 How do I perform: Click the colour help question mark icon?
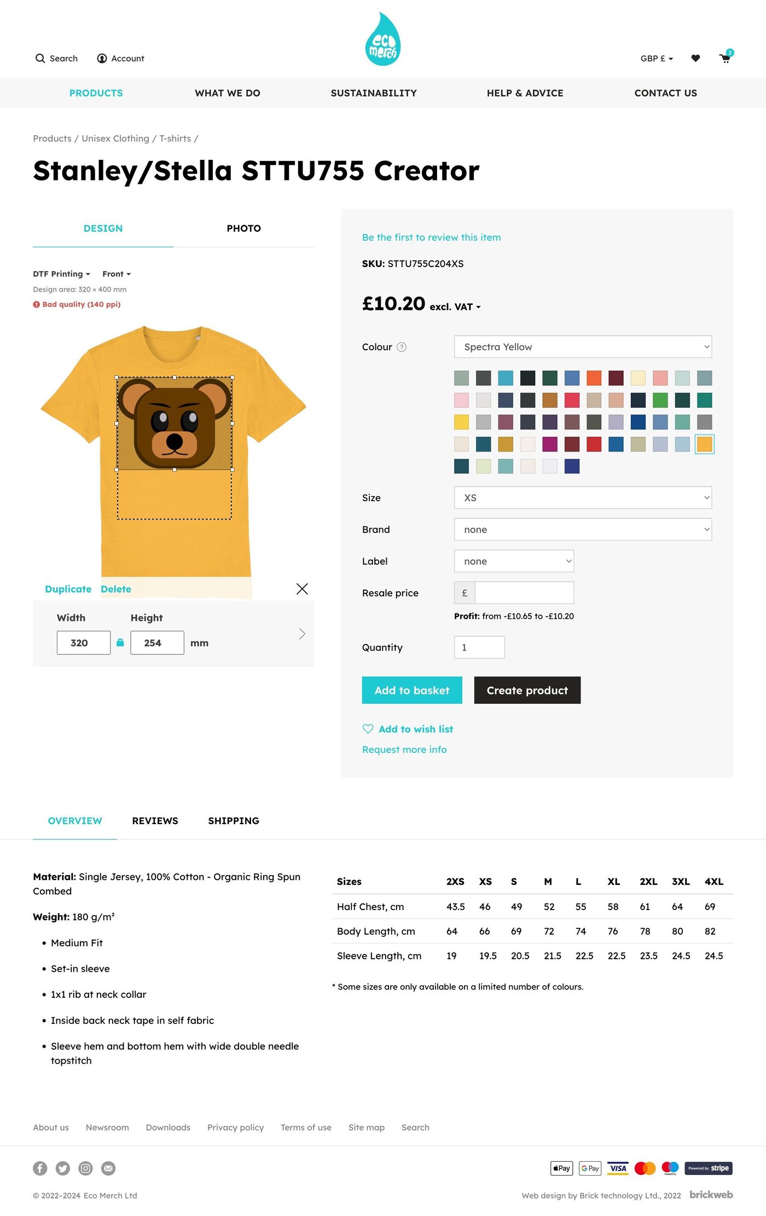402,347
